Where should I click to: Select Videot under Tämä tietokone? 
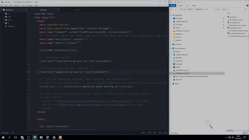click(x=178, y=67)
